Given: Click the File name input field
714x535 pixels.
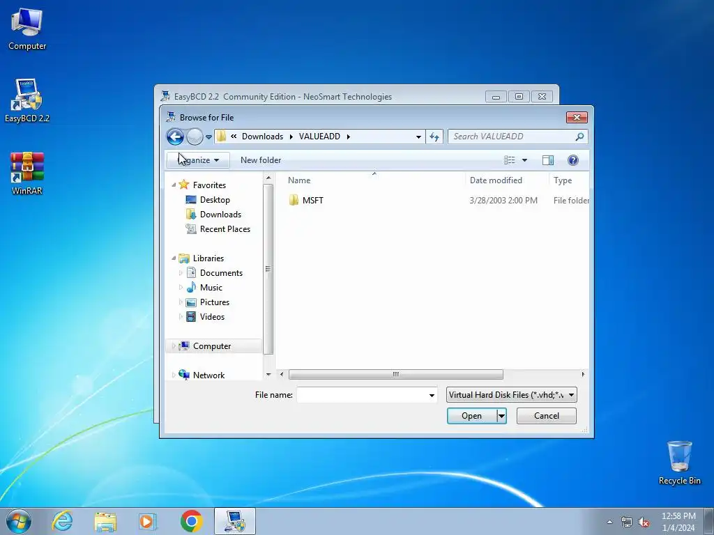Looking at the screenshot, I should [x=362, y=395].
